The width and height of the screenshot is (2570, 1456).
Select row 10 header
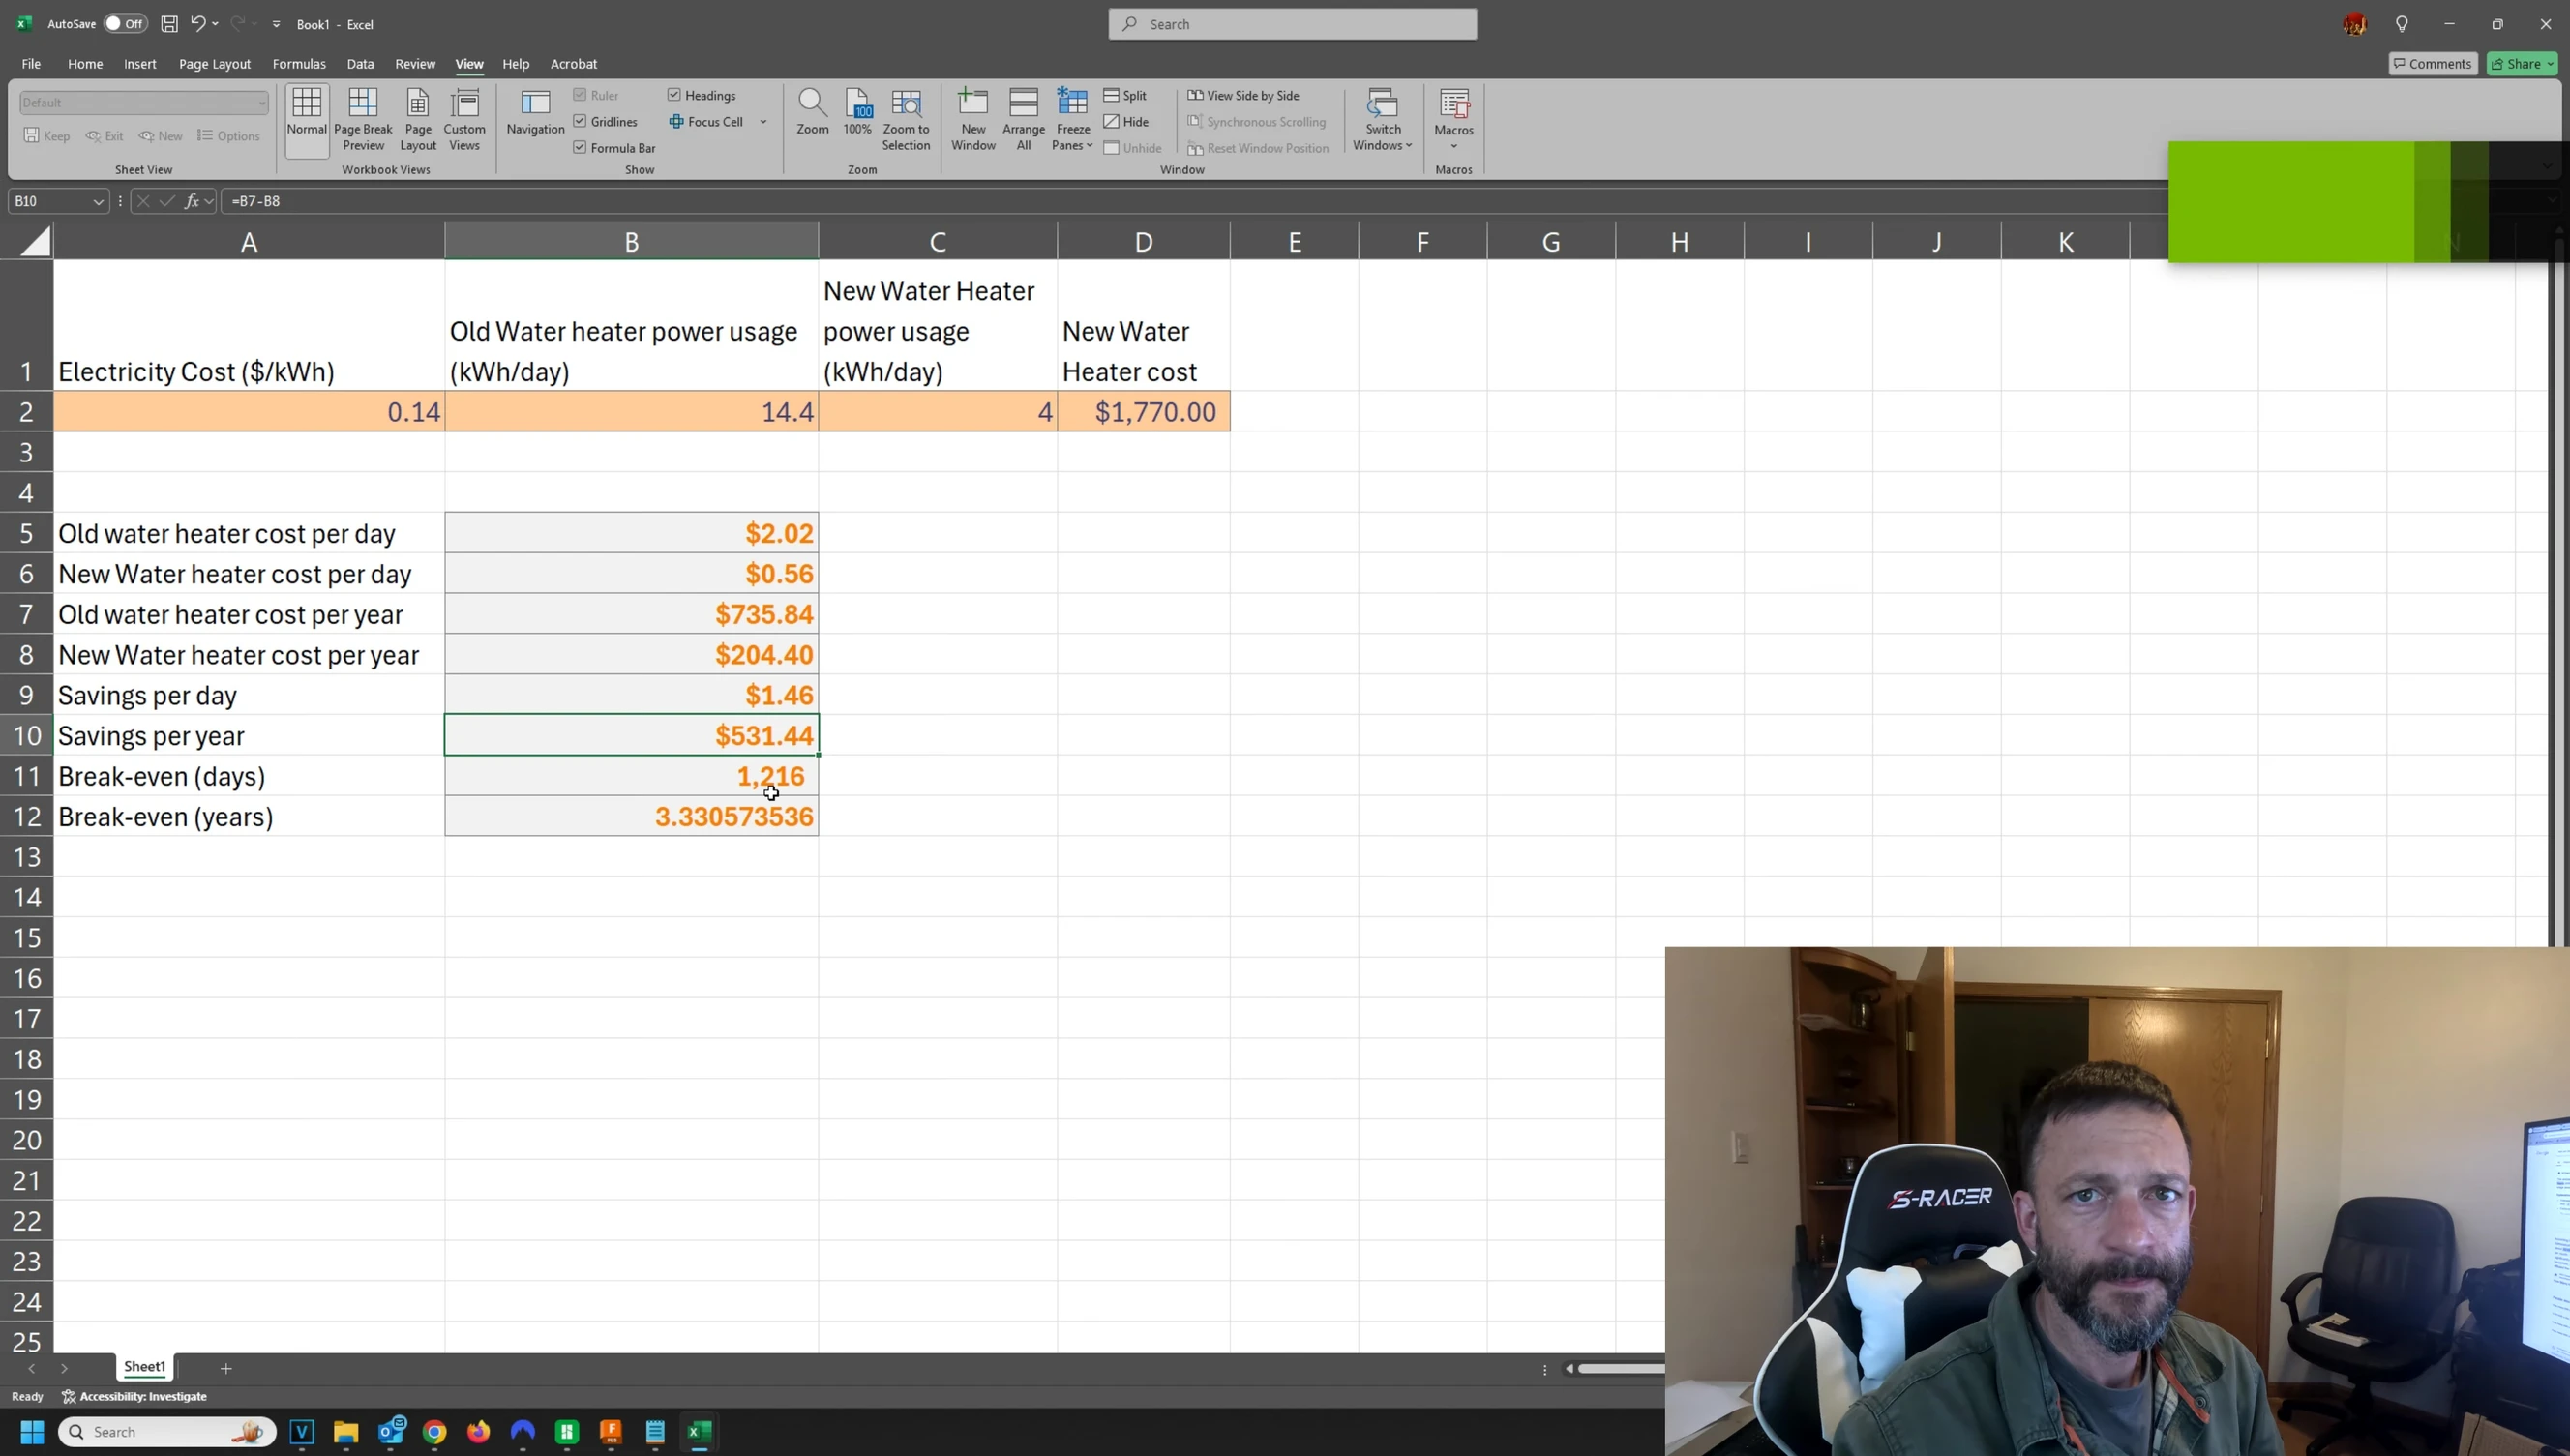click(x=27, y=735)
